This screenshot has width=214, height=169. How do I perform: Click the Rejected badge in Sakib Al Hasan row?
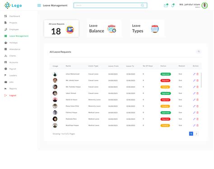click(165, 100)
